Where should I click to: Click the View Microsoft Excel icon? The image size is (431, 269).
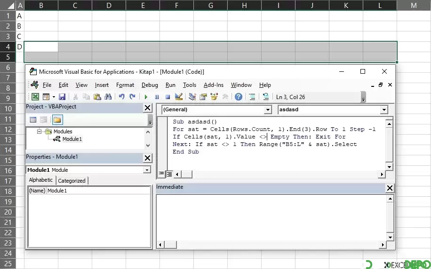pos(35,97)
